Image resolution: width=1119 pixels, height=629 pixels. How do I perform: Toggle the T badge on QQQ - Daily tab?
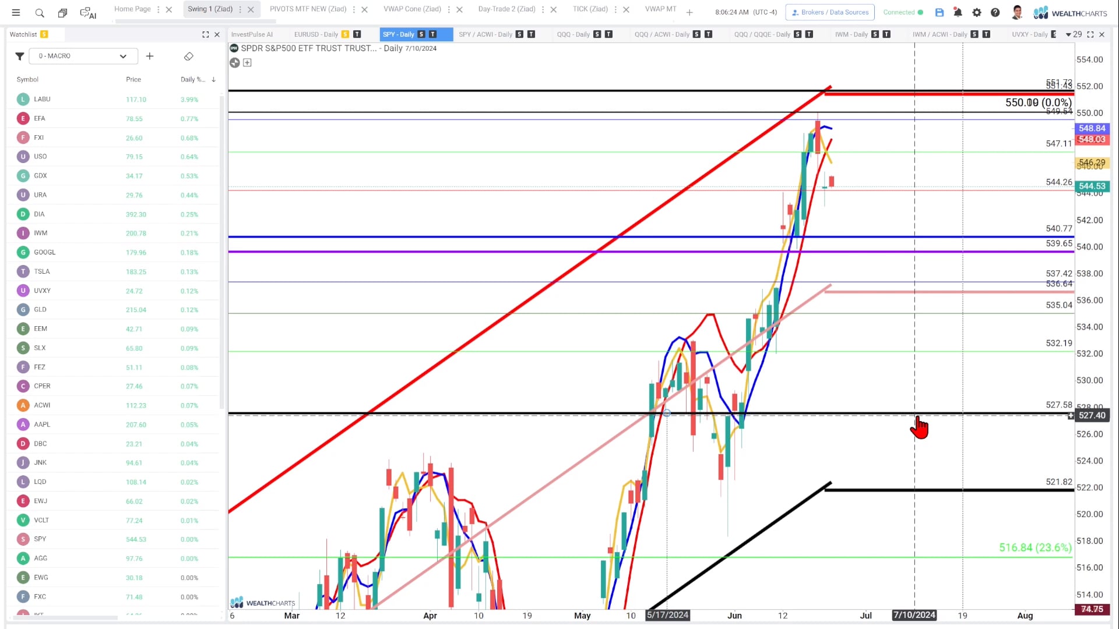[x=608, y=34]
